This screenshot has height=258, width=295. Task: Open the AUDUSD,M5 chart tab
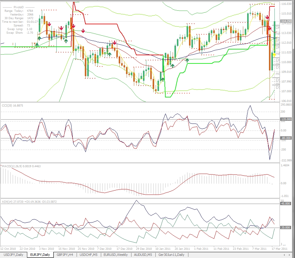[x=143, y=255]
